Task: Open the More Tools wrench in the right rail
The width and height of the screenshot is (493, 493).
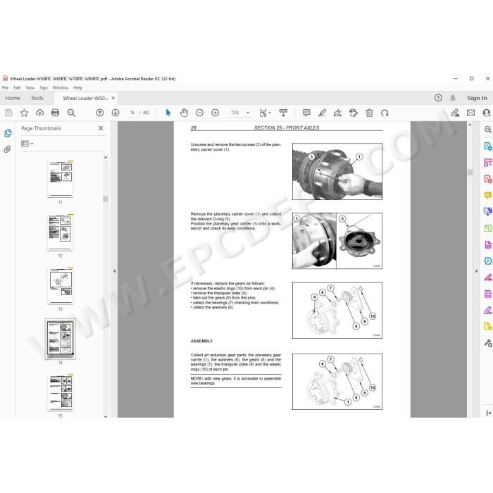Action: click(x=488, y=343)
